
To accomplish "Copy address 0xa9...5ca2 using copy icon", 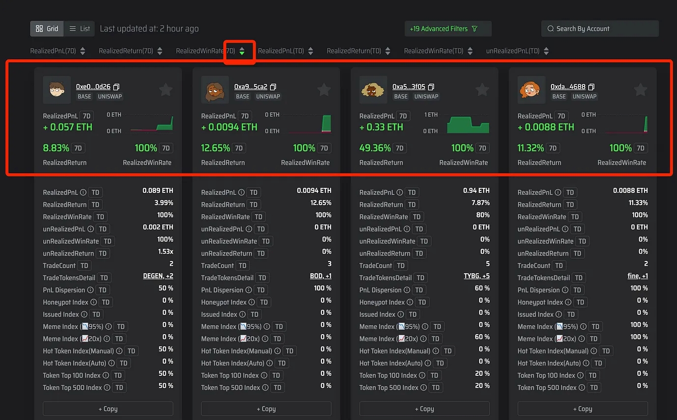I will click(x=273, y=87).
